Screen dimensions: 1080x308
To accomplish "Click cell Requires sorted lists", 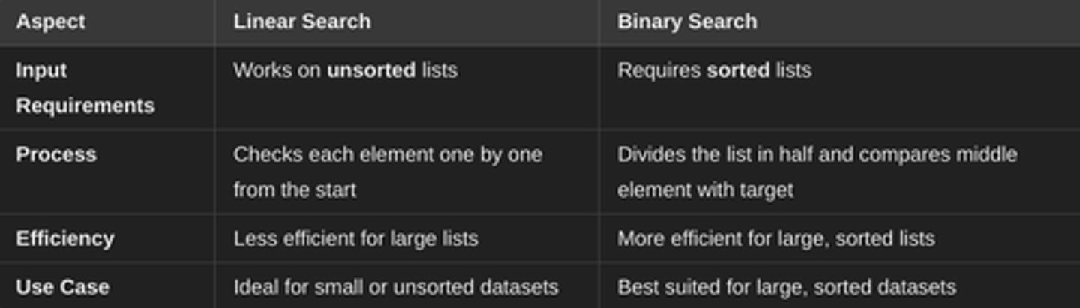I will (x=714, y=70).
